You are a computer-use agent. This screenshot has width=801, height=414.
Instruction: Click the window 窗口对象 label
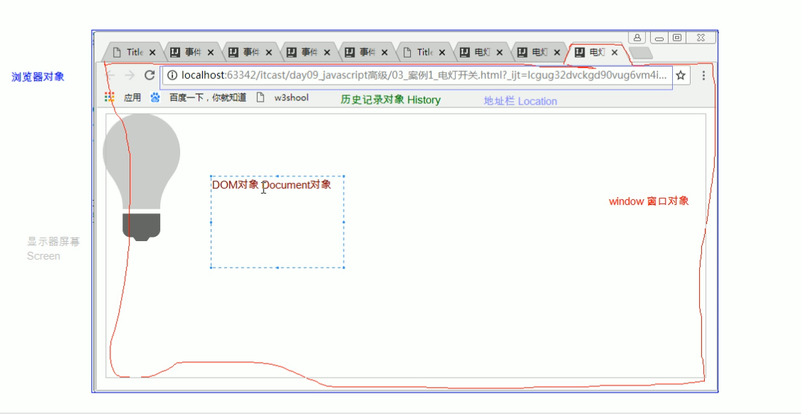649,201
